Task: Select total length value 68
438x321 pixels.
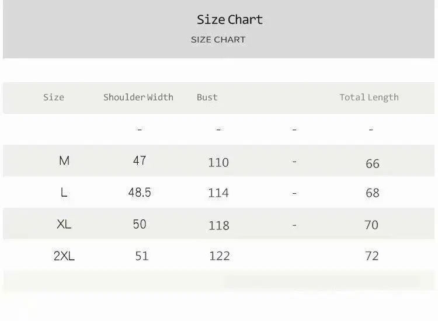Action: point(373,193)
